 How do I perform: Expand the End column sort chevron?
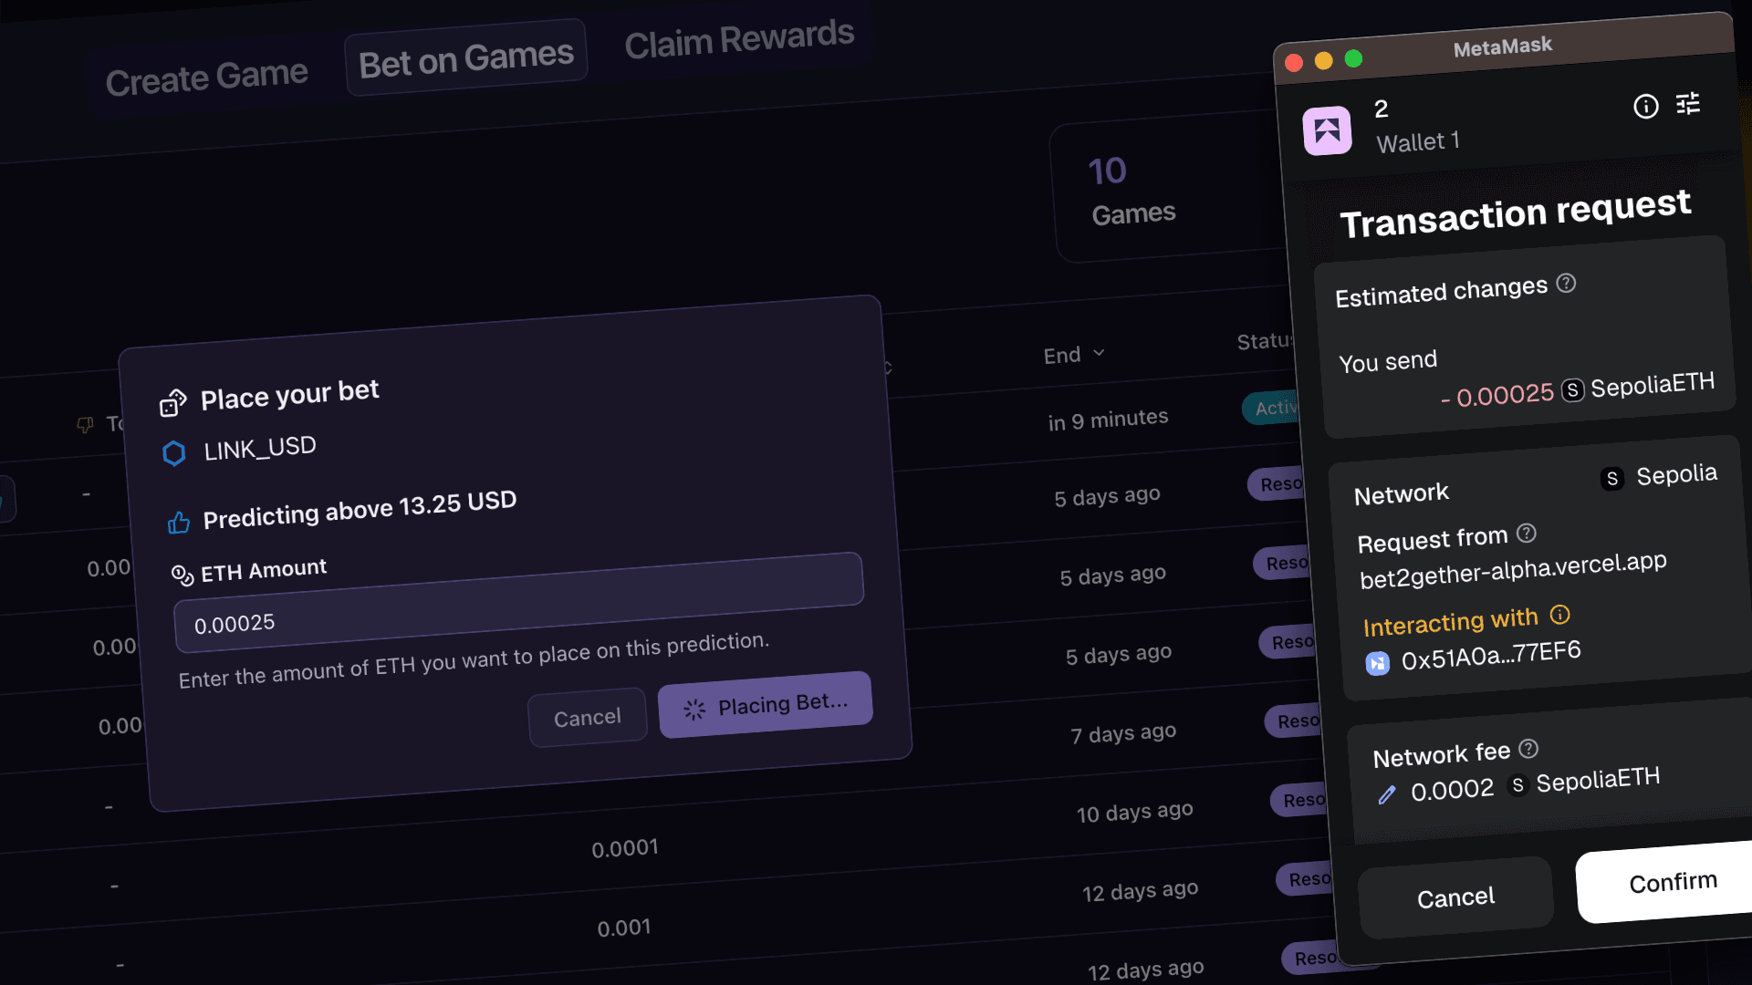pos(1099,353)
